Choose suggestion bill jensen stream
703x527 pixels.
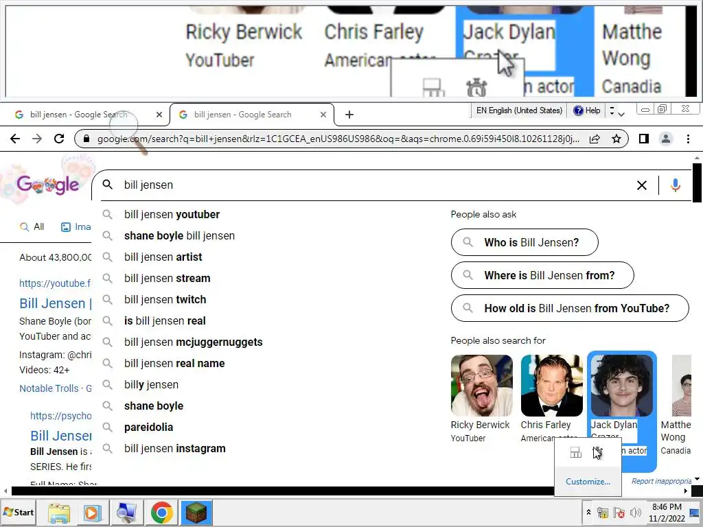(168, 279)
